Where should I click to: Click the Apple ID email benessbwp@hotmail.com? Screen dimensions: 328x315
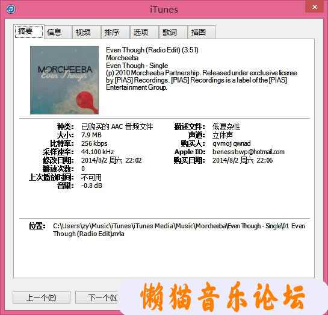(249, 152)
